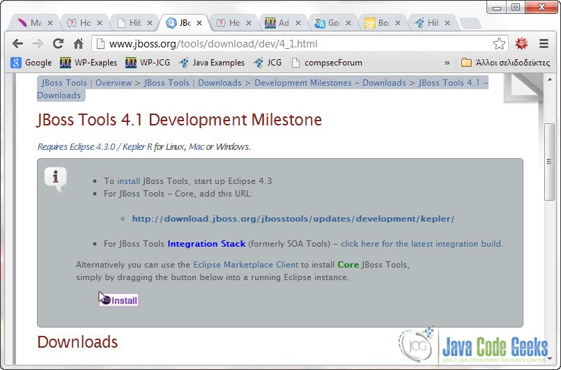Open a new tab with the new tab button
Image resolution: width=561 pixels, height=370 pixels.
tap(470, 23)
